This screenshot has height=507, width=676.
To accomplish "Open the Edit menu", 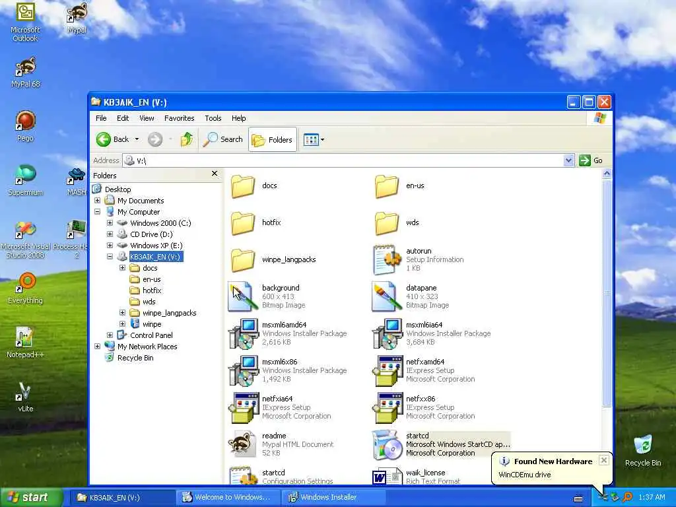I will click(x=123, y=118).
